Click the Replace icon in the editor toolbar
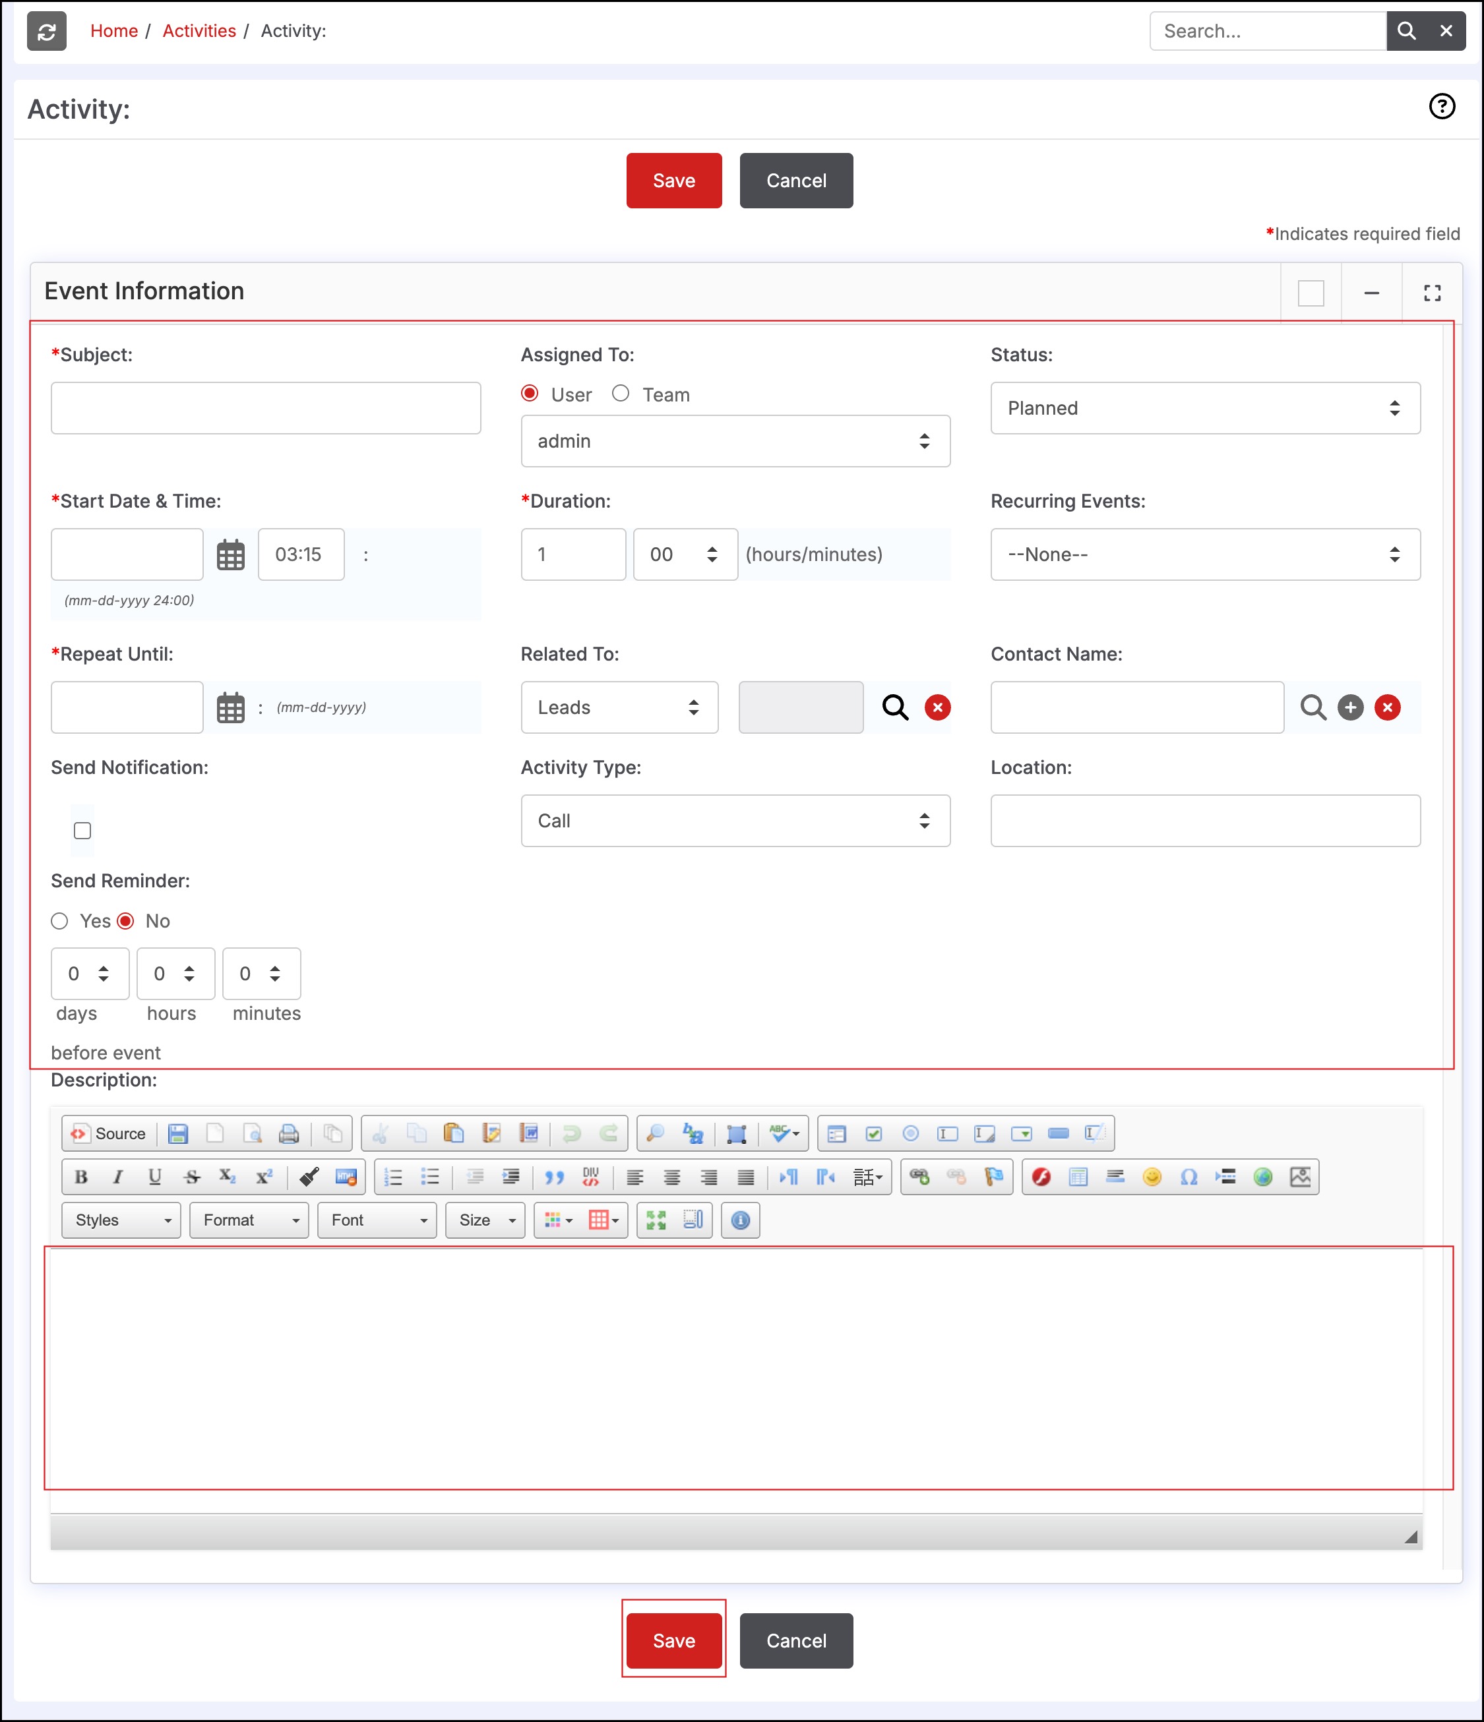The height and width of the screenshot is (1722, 1484). point(693,1133)
